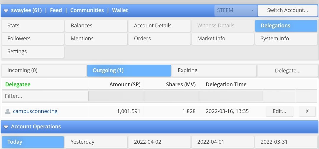Open the Communities link

87,10
